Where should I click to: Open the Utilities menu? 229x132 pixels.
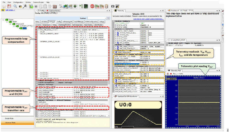28,2
